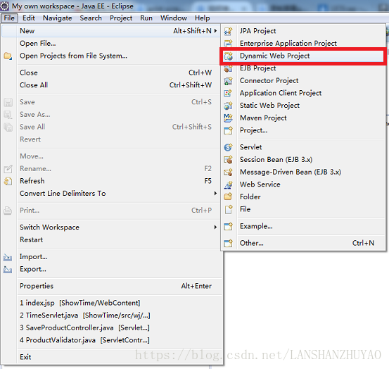The width and height of the screenshot is (389, 369).
Task: Open the File menu
Action: pos(9,18)
